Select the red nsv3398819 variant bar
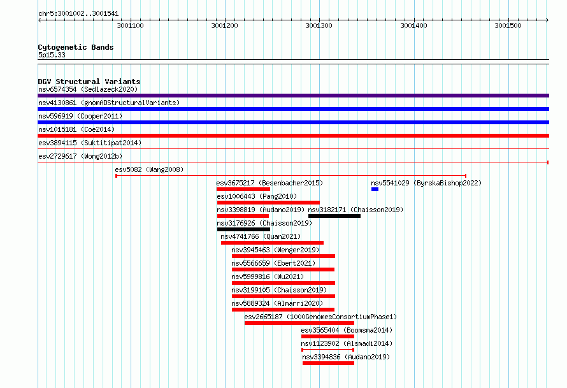Viewport: 567px width, 388px height. coord(243,216)
